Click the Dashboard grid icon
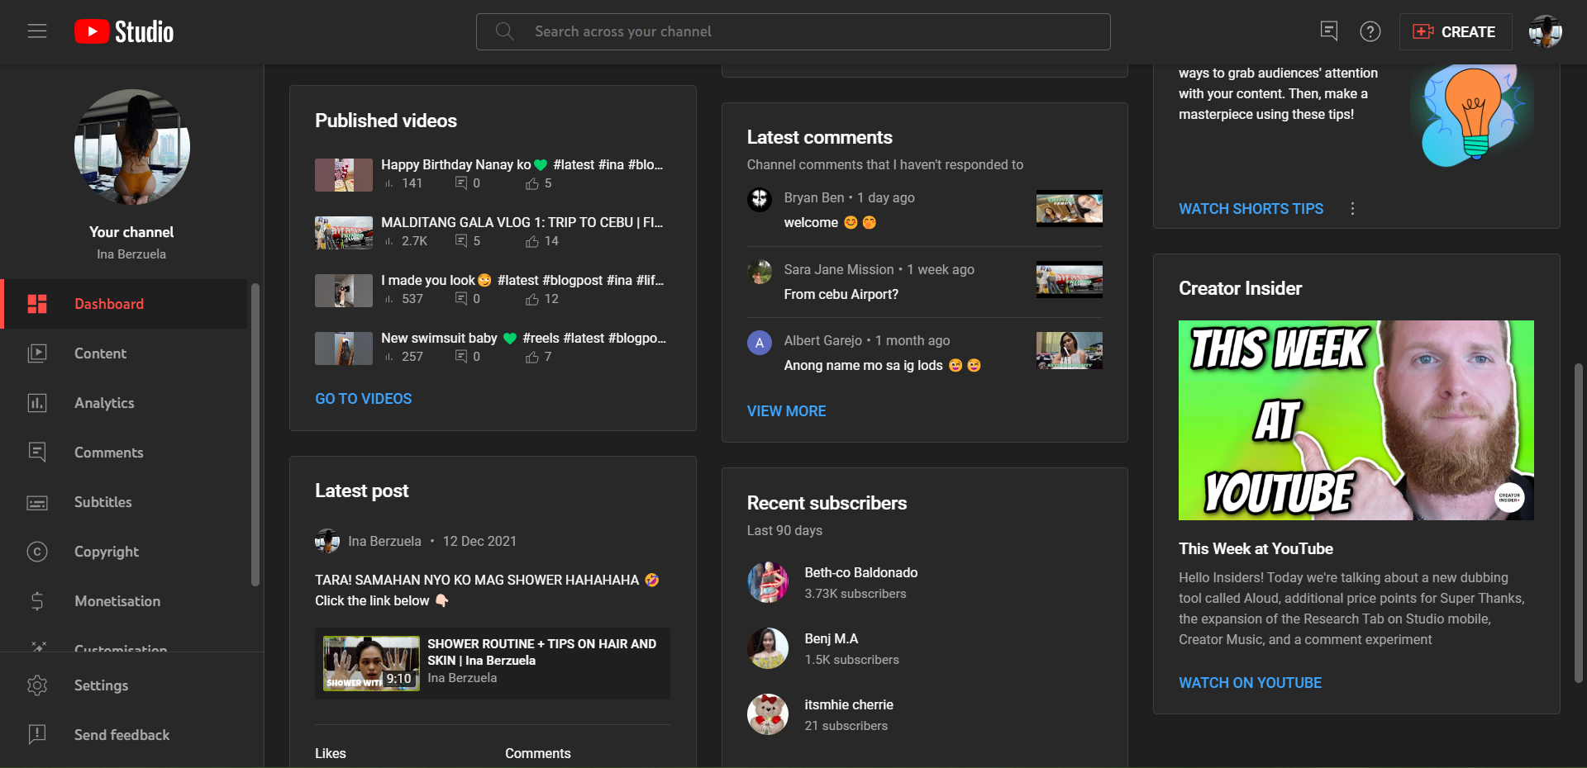This screenshot has height=768, width=1587. point(37,304)
